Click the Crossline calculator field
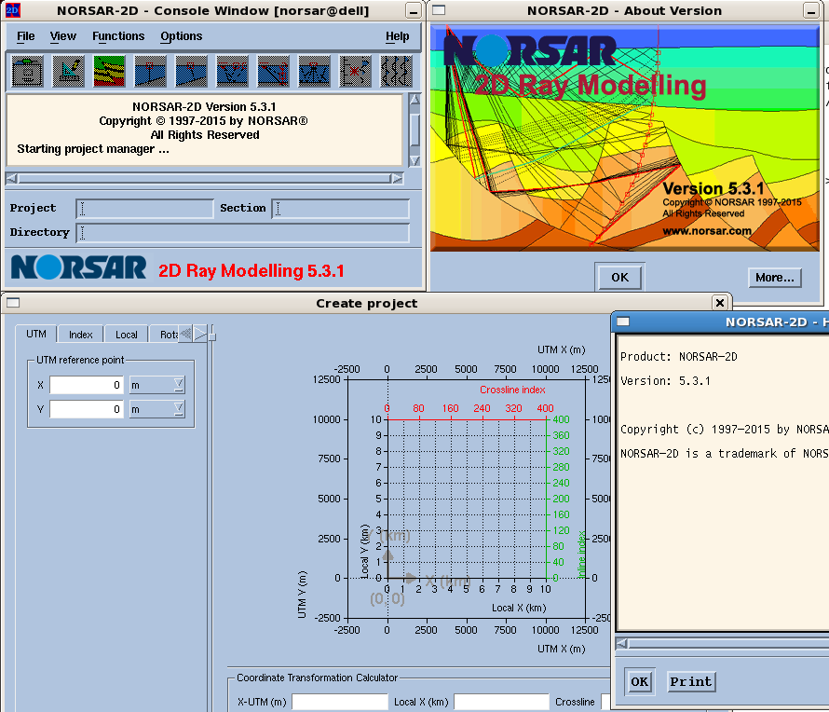Image resolution: width=829 pixels, height=712 pixels. coord(607,702)
